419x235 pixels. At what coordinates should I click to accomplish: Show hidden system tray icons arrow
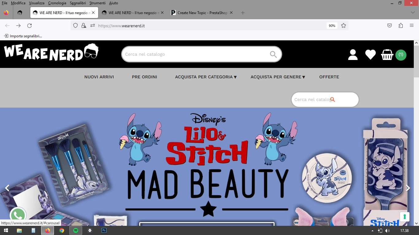(x=372, y=231)
